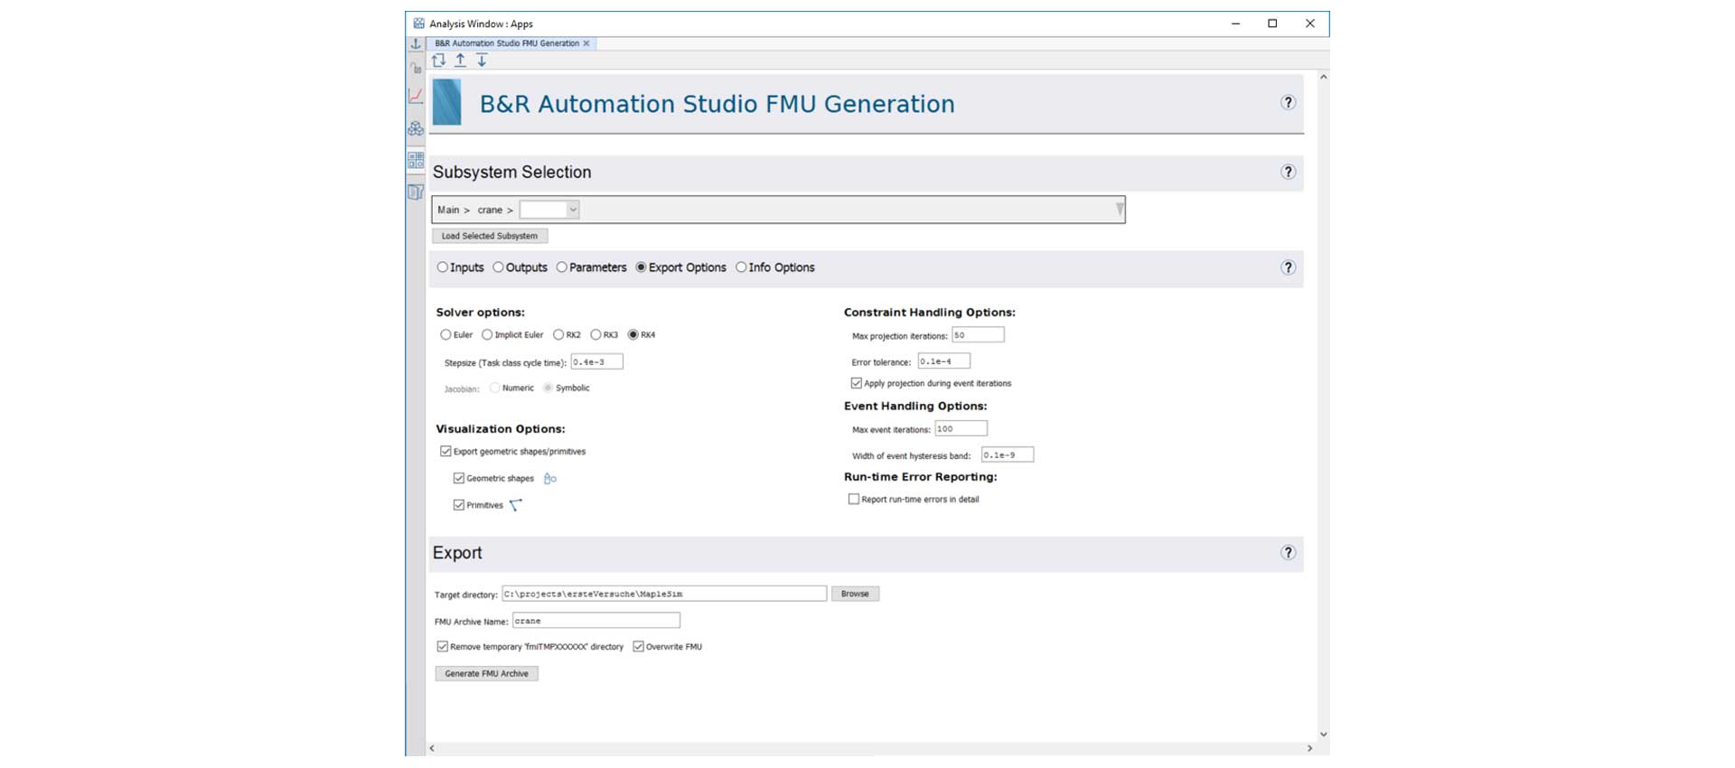
Task: Click the upload arrow toolbar icon
Action: point(461,61)
